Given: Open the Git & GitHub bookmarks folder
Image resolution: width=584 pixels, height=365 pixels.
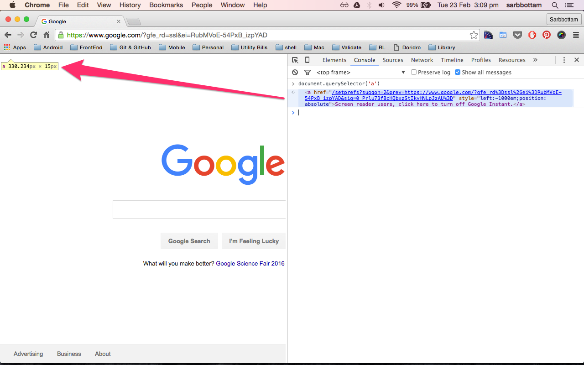Looking at the screenshot, I should click(130, 47).
